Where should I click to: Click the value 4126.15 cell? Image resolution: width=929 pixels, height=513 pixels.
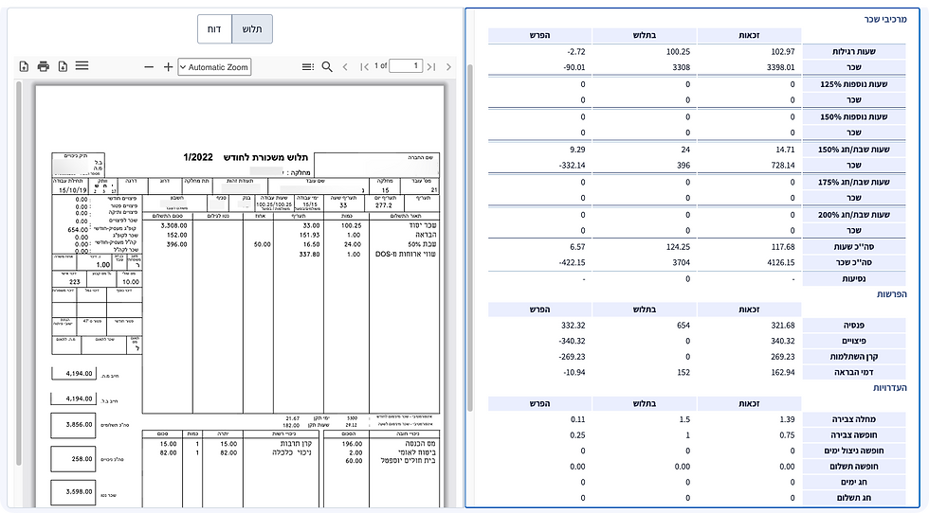tap(780, 262)
